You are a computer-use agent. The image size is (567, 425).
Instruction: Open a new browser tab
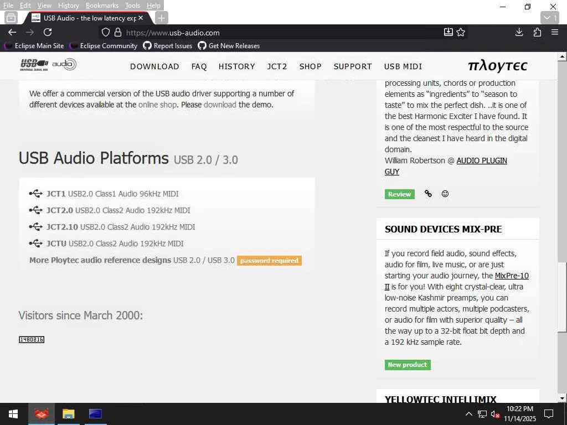161,18
